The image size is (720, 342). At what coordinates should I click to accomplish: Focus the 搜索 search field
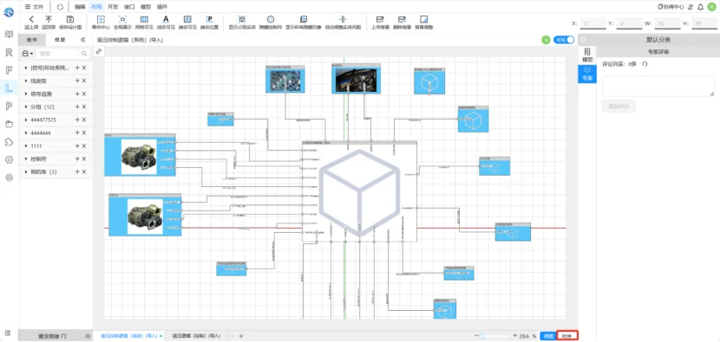pyautogui.click(x=58, y=54)
